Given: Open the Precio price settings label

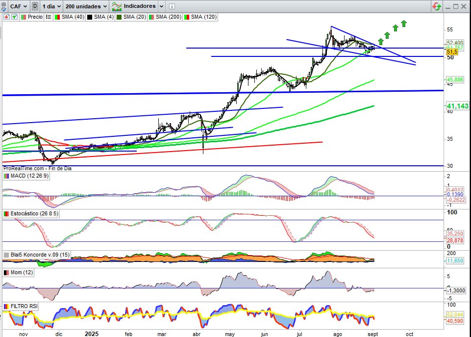Looking at the screenshot, I should point(31,17).
